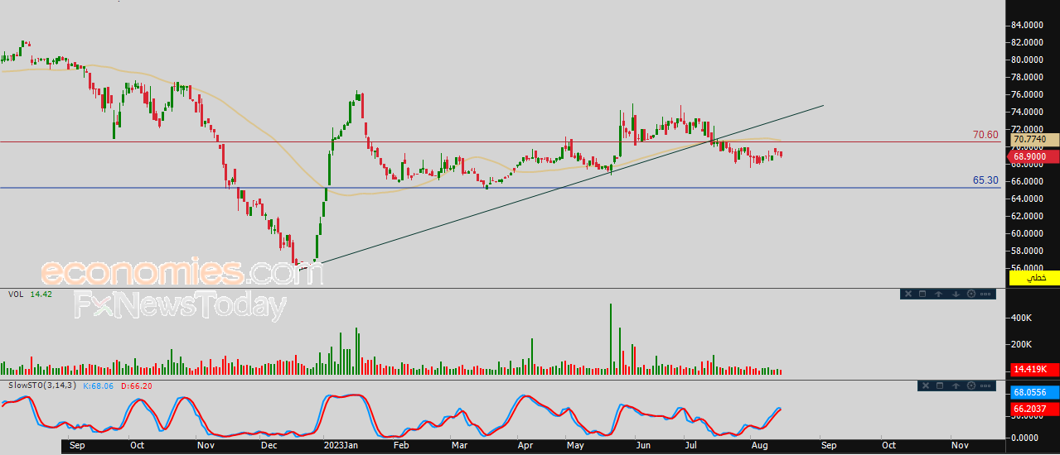Click the 65.30 support level label
The width and height of the screenshot is (1060, 455).
(985, 180)
